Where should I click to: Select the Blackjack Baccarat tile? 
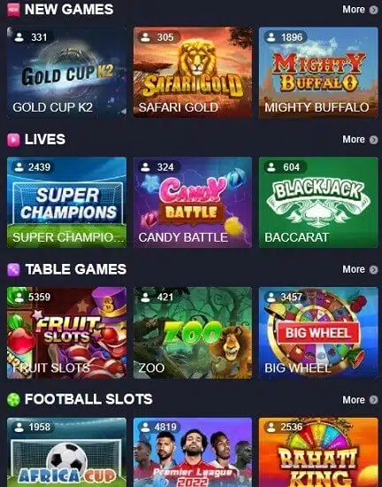point(318,202)
